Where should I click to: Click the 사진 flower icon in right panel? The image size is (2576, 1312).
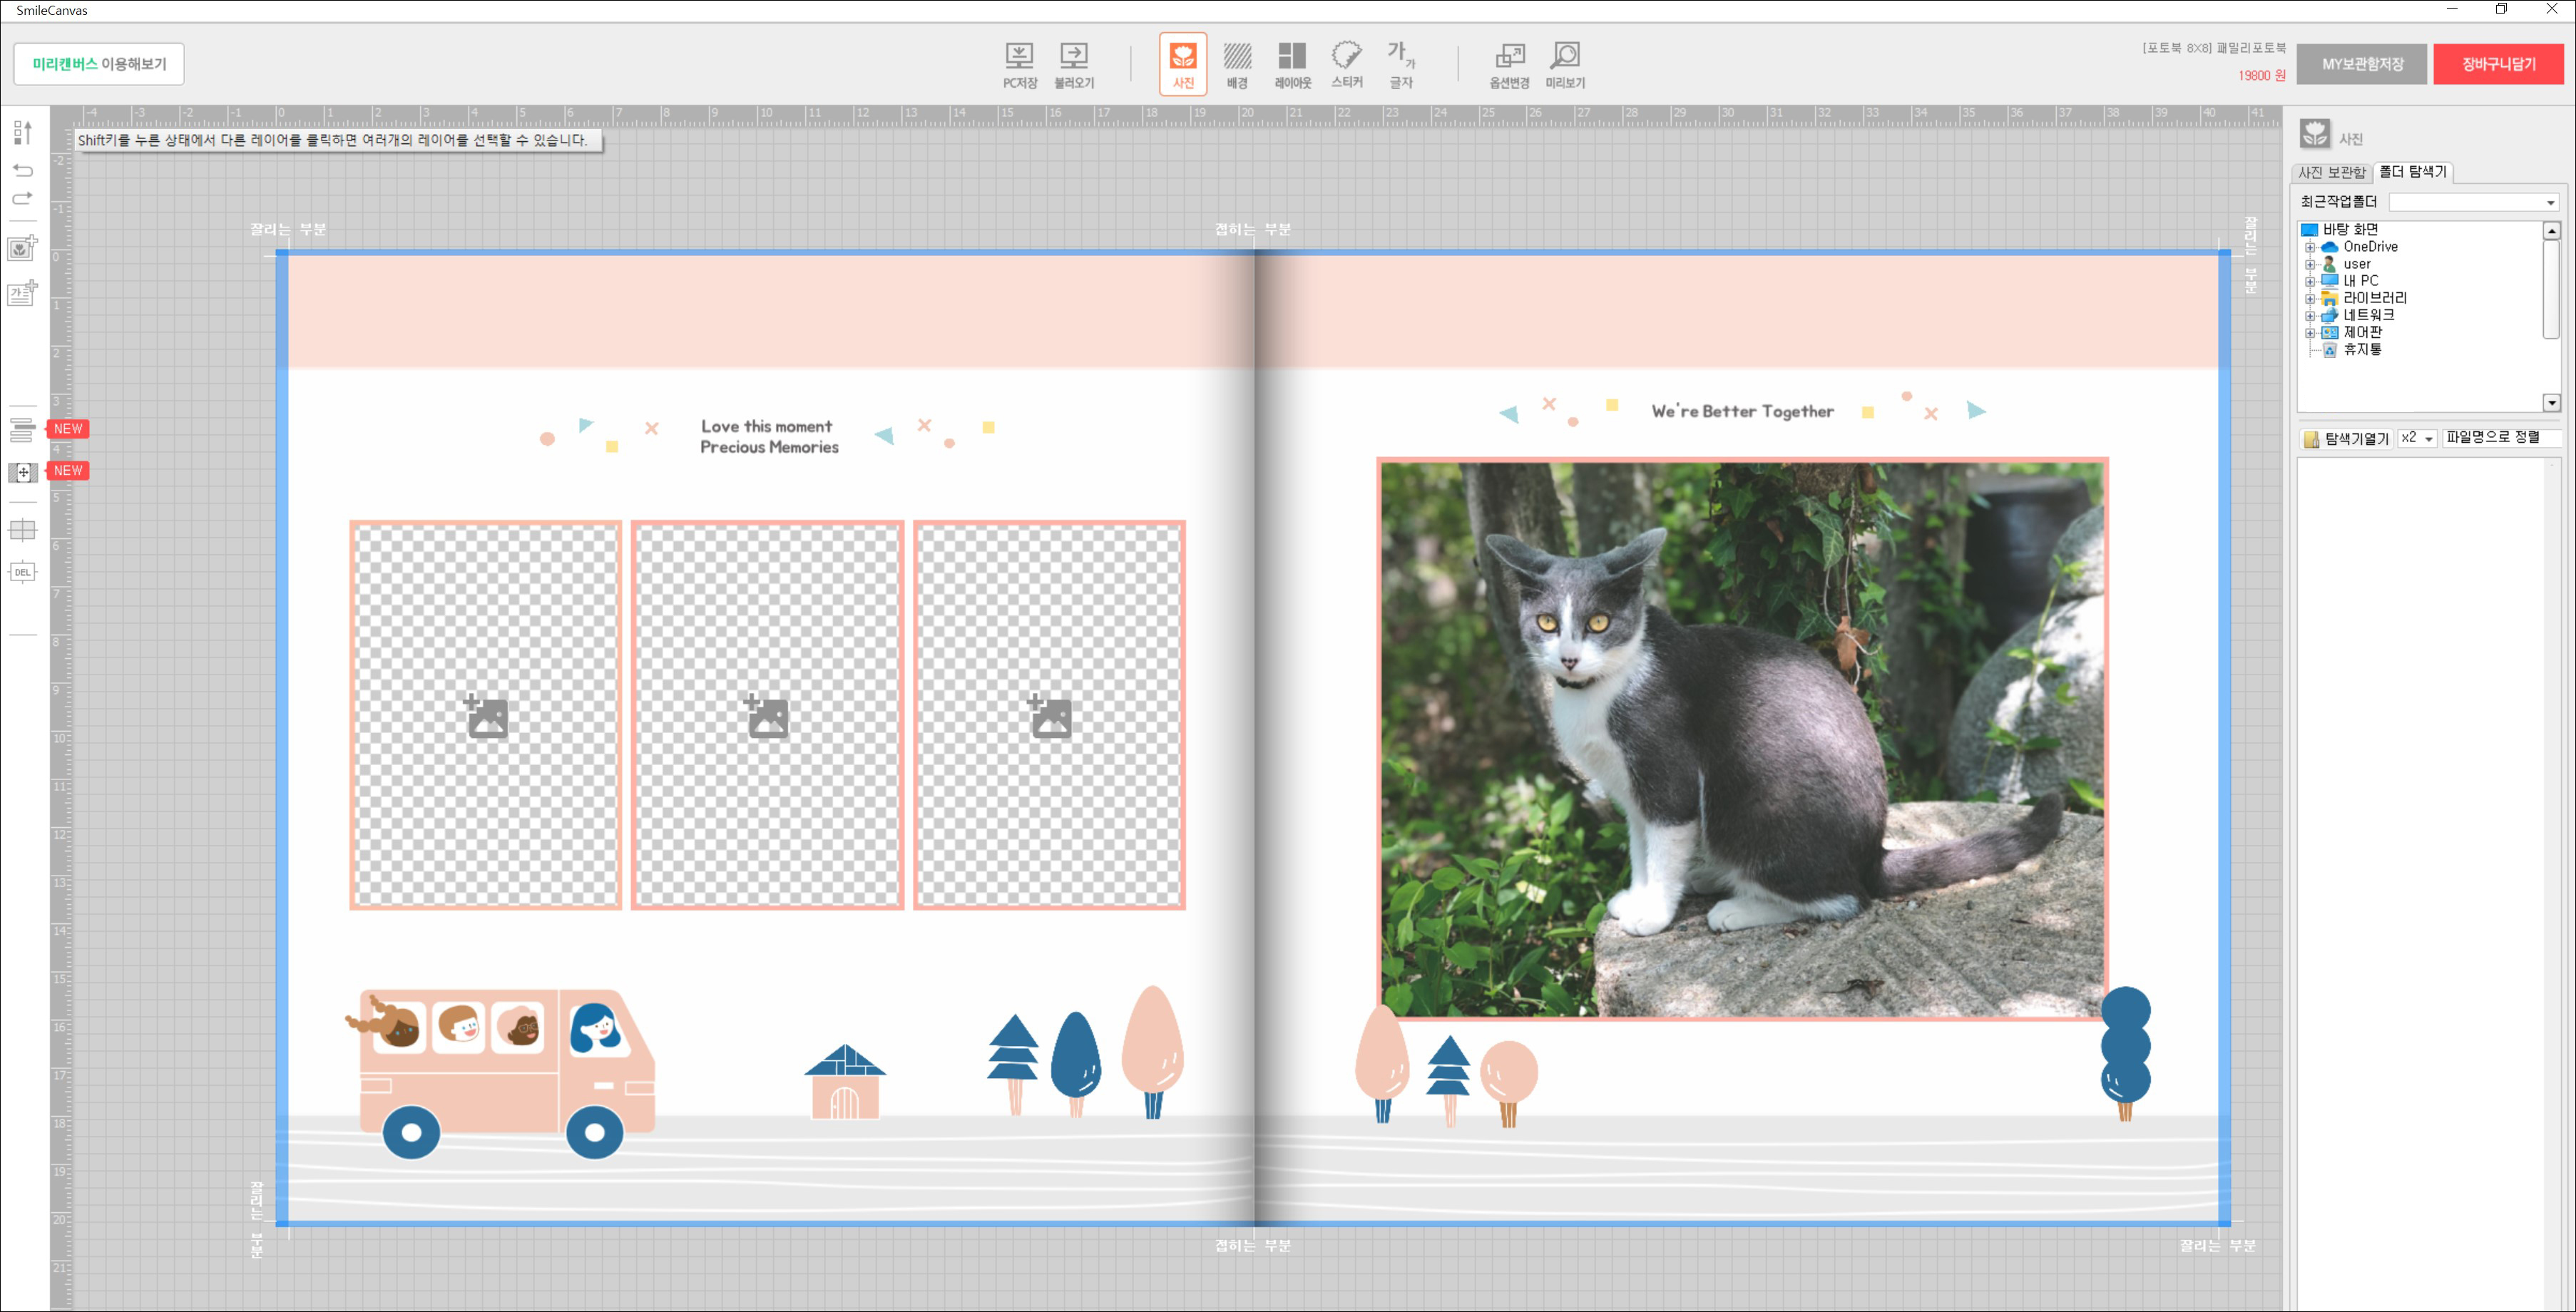(x=2314, y=133)
